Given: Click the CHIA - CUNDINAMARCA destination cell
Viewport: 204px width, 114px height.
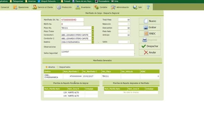Looking at the screenshot, I should click(53, 76).
